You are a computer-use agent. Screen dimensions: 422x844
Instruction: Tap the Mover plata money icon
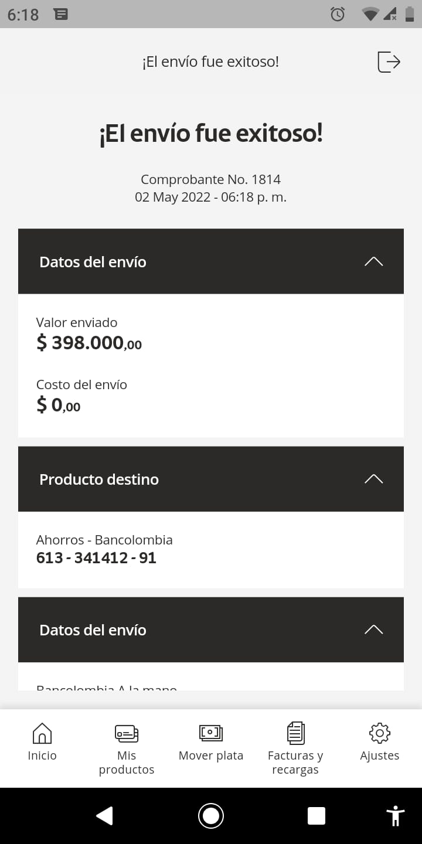(211, 733)
